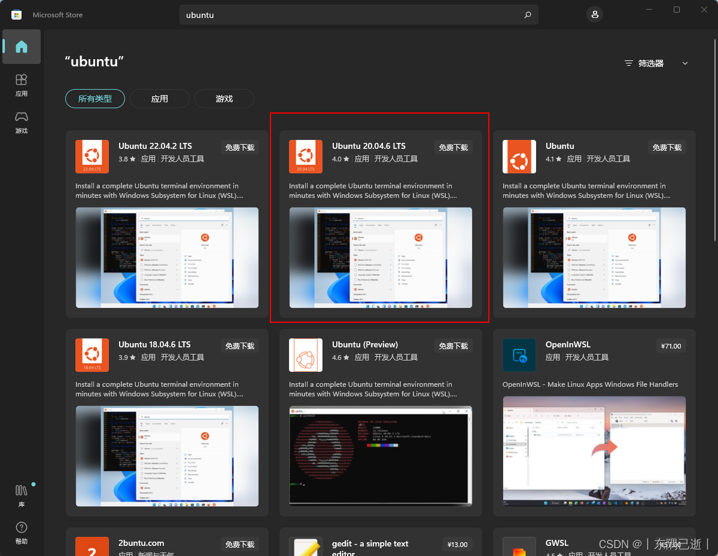Open the 应用 (Apps) section in sidebar
This screenshot has height=556, width=718.
[22, 85]
